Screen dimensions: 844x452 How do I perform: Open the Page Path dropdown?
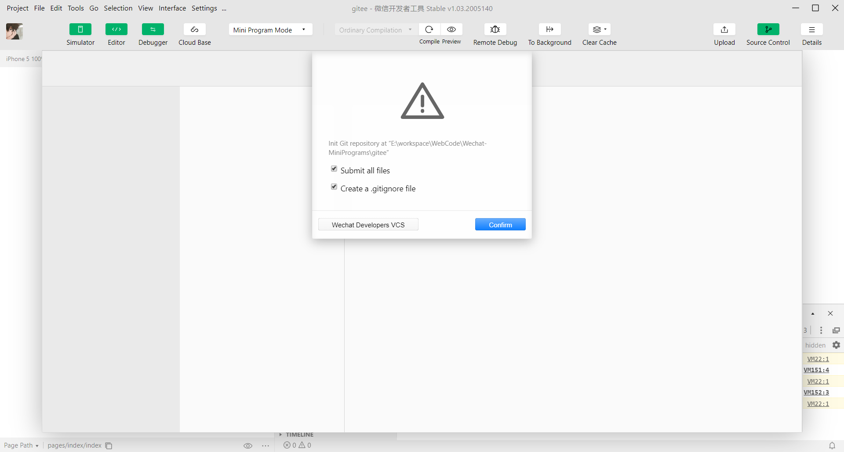click(x=21, y=445)
